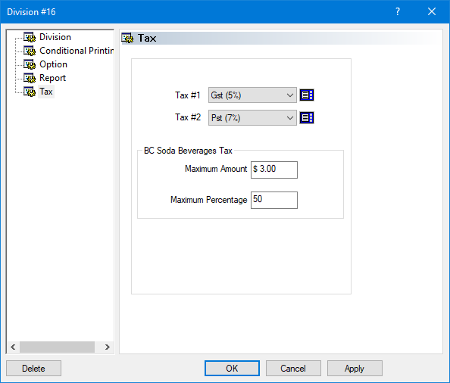
Task: Click the tree scrollbar right arrow
Action: point(107,347)
